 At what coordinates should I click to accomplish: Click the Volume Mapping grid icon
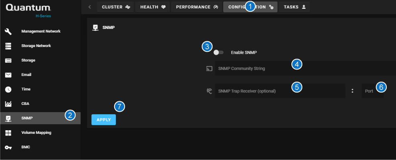click(x=8, y=133)
